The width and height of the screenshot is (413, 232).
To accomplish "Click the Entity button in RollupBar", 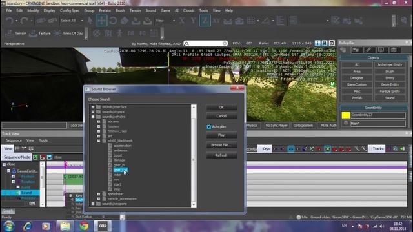I will (x=390, y=78).
